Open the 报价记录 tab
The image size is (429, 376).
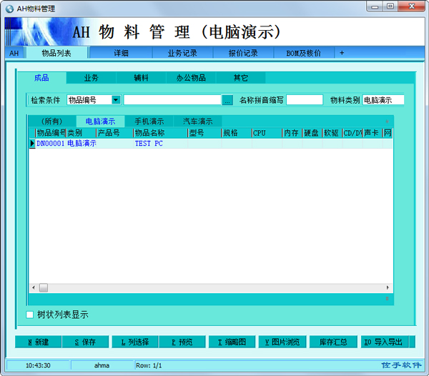coord(243,53)
